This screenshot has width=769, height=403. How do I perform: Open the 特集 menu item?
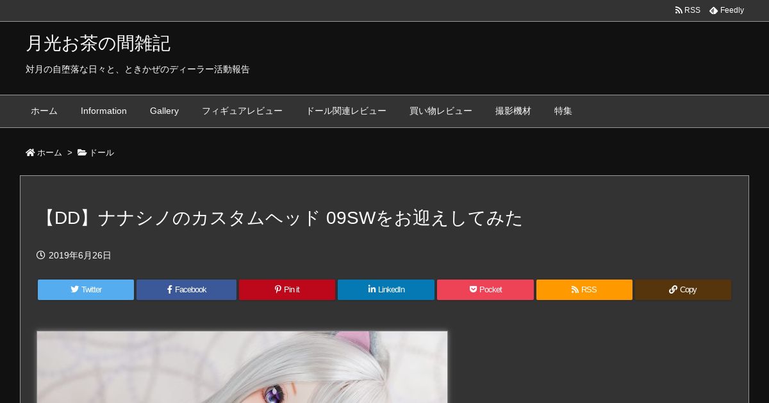(x=563, y=111)
